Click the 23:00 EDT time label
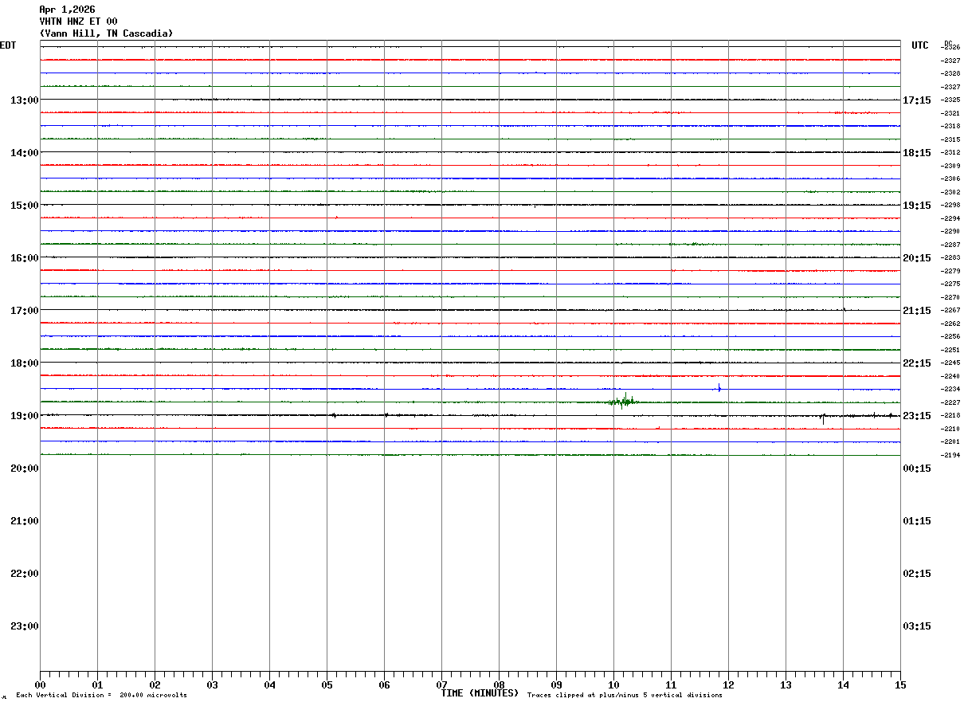Viewport: 964px width, 706px height. click(24, 626)
